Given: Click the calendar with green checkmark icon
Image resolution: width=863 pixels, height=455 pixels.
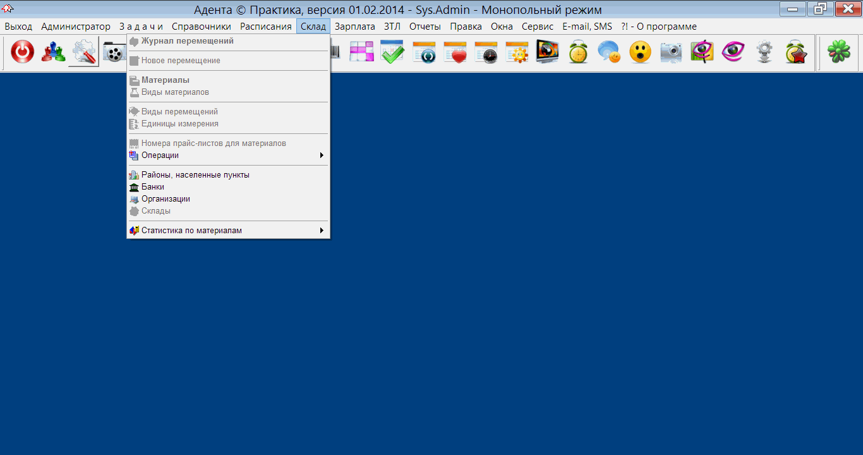Looking at the screenshot, I should point(392,52).
